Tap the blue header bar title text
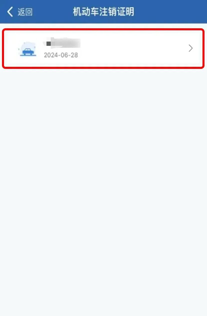Viewport: 207px width, 316px height. pos(103,12)
